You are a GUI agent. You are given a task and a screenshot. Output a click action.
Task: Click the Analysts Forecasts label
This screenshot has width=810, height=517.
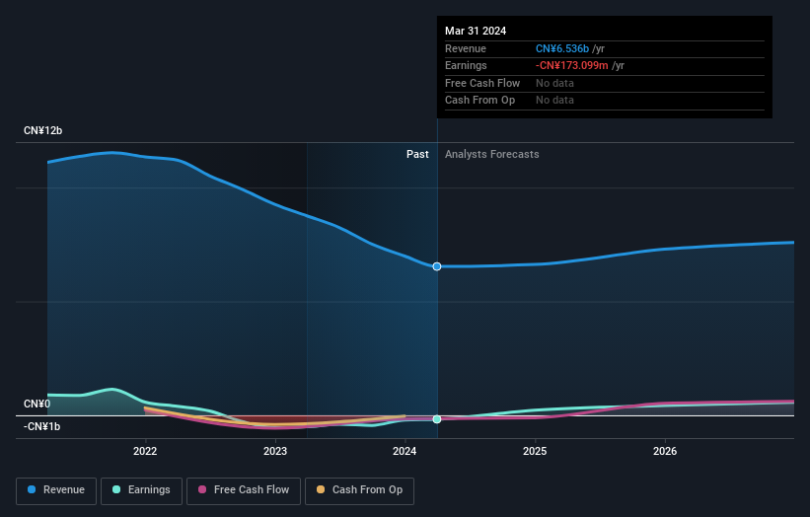point(491,155)
